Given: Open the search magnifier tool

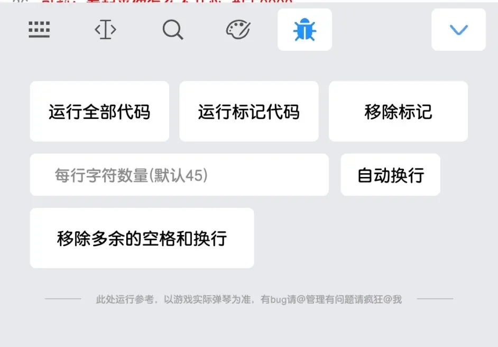Looking at the screenshot, I should [x=173, y=30].
